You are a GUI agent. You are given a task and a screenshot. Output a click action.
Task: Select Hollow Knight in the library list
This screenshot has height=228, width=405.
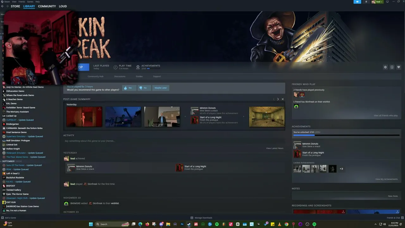13,149
